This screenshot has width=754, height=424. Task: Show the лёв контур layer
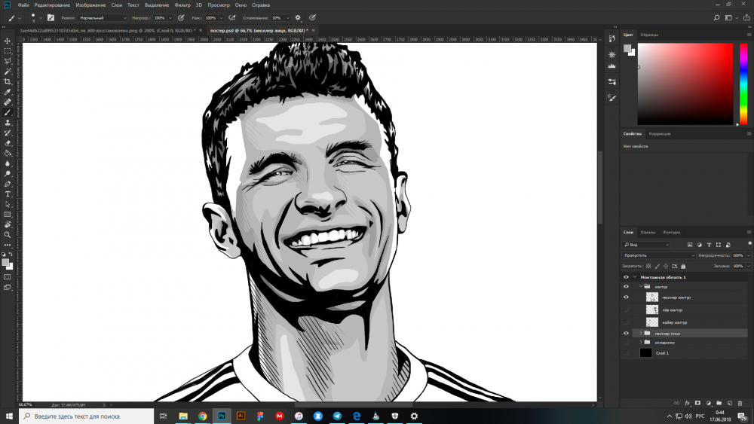click(x=626, y=310)
